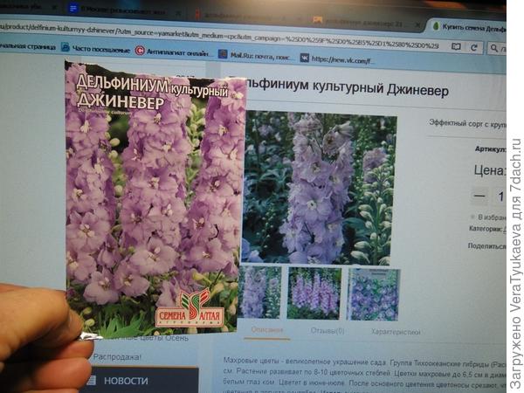
Task: Click the 'Артикул:' label
Action: 490,149
